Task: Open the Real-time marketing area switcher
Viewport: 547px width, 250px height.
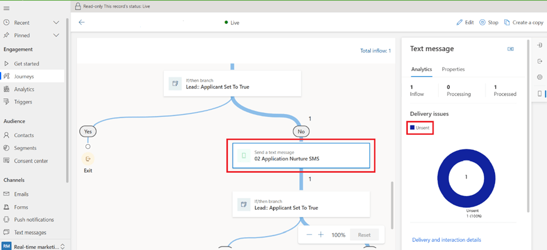Action: (62, 247)
